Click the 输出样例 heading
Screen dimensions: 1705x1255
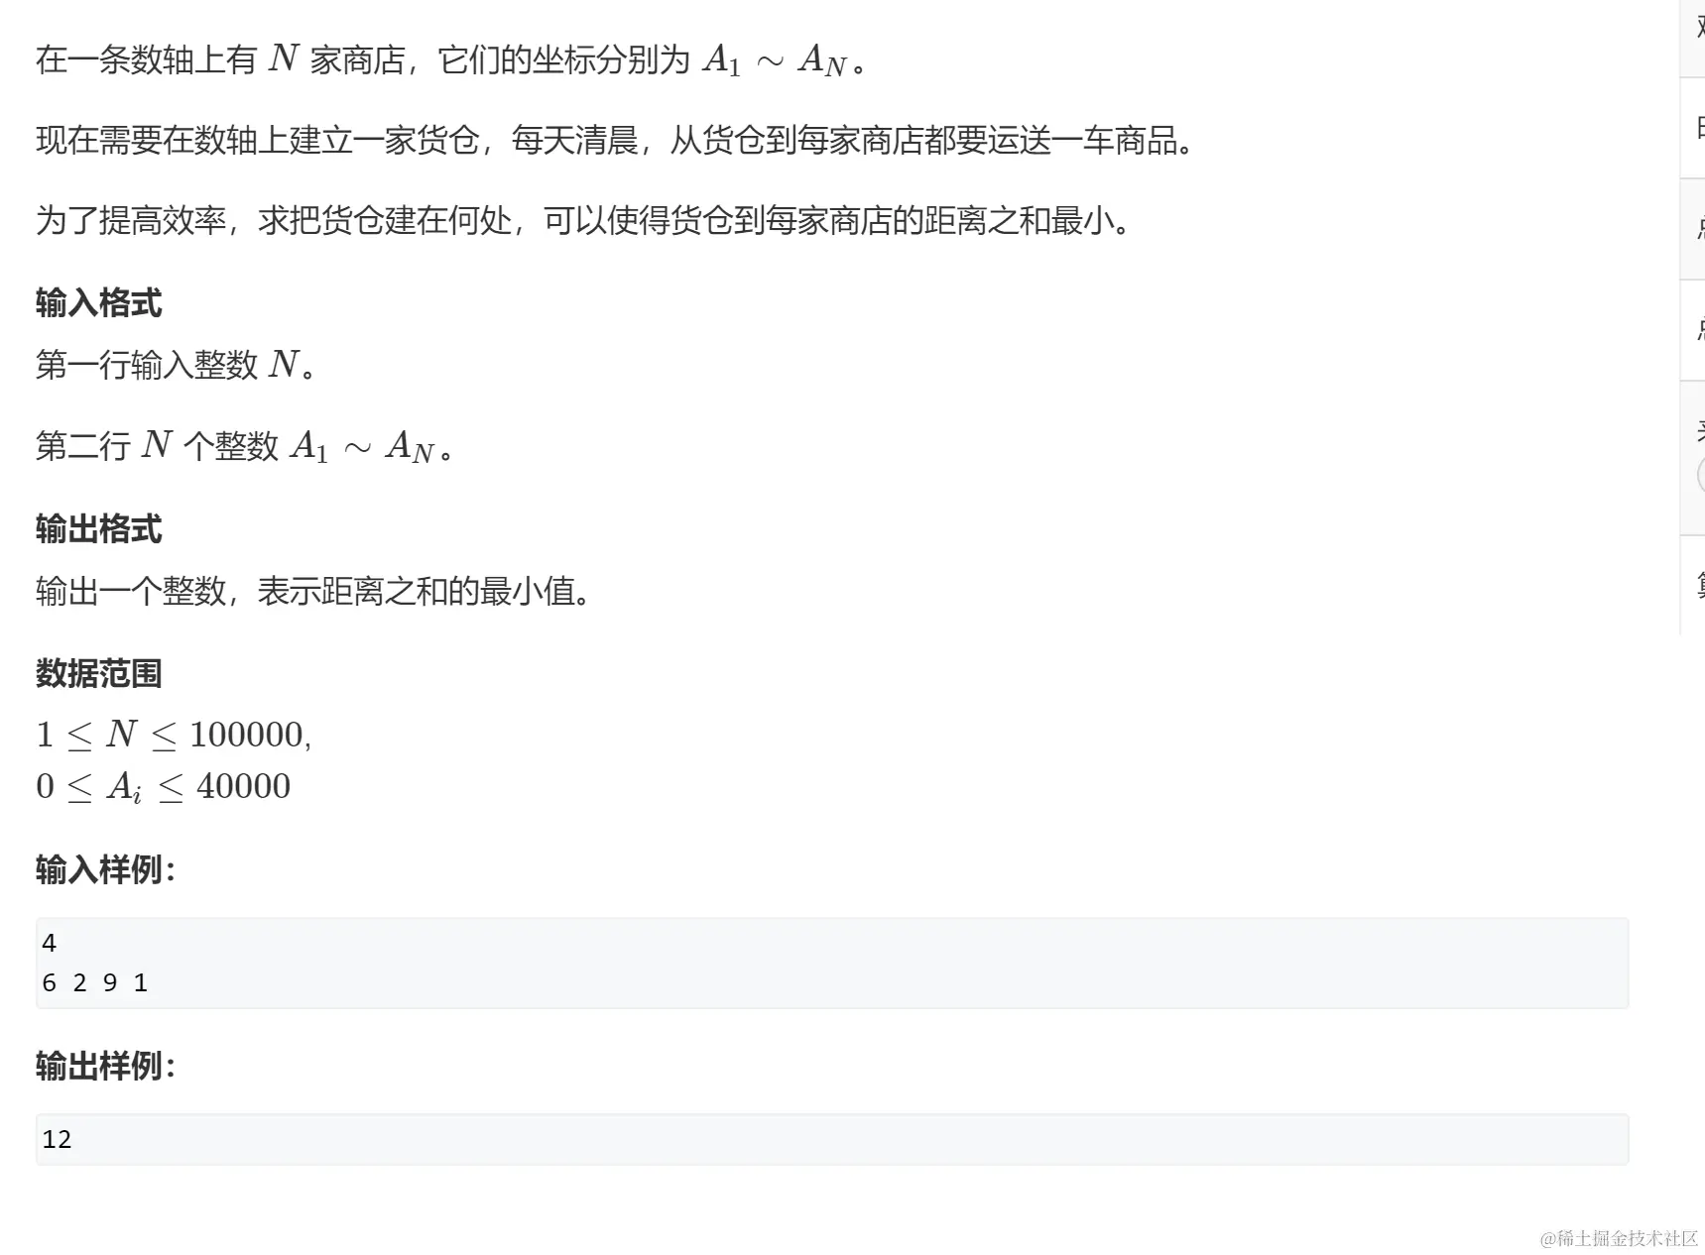coord(105,1067)
